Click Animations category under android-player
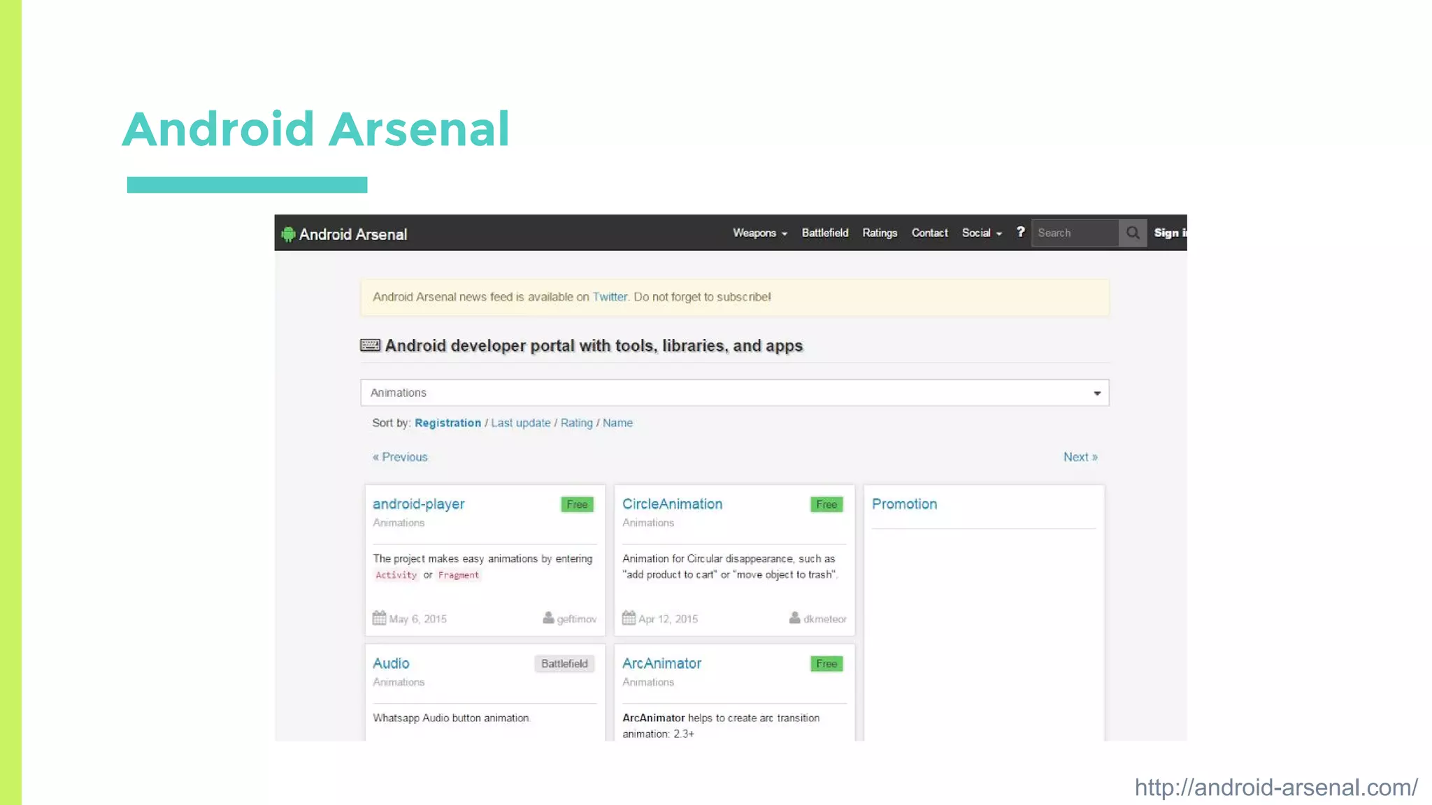1432x805 pixels. pos(399,523)
